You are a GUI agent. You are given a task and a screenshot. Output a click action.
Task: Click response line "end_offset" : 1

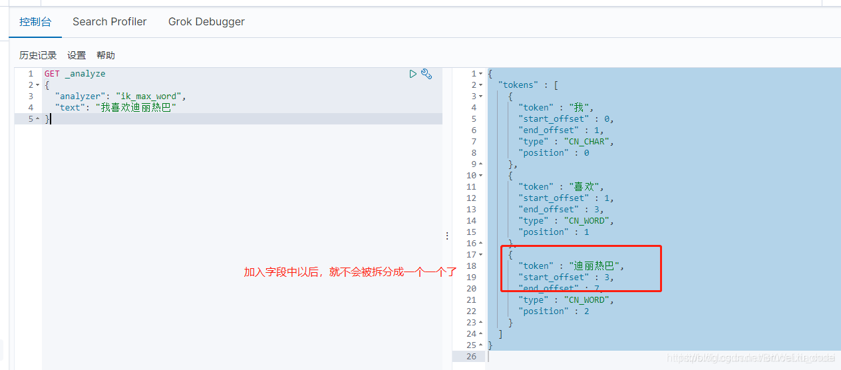tap(560, 130)
